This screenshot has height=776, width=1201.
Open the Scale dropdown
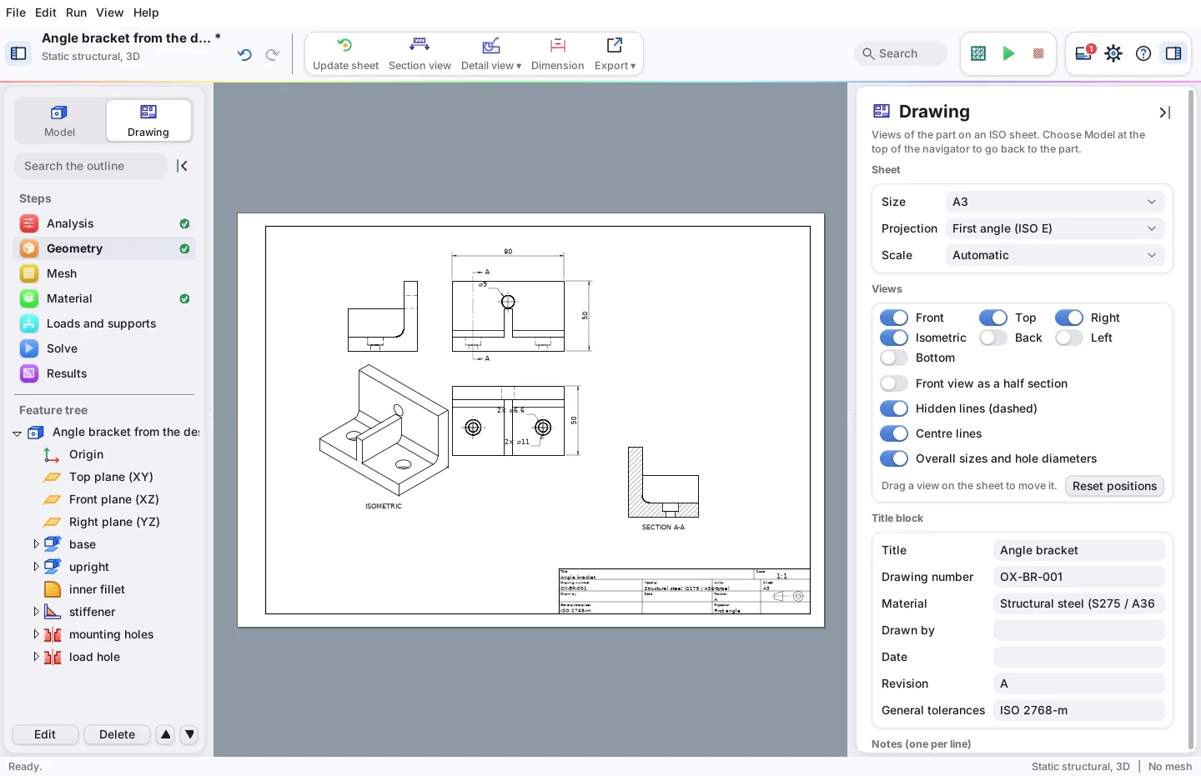tap(1054, 255)
